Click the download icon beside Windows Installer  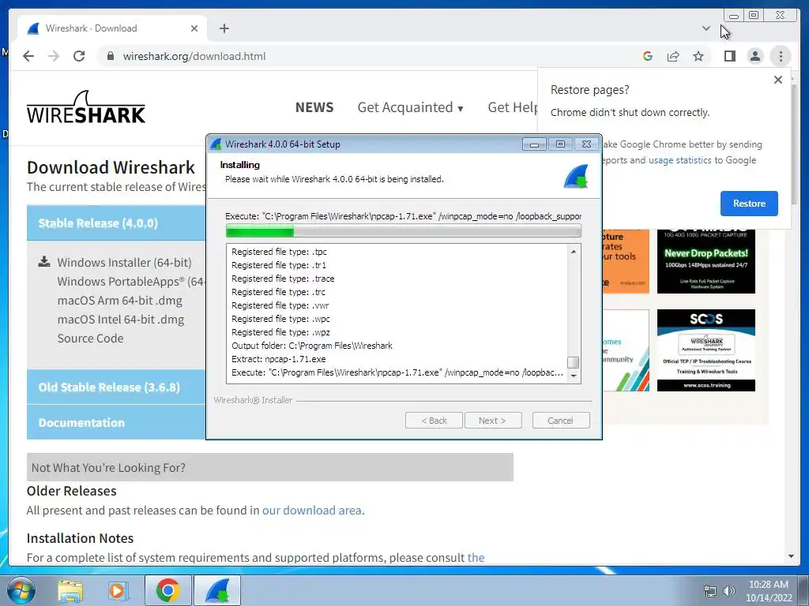coord(44,262)
